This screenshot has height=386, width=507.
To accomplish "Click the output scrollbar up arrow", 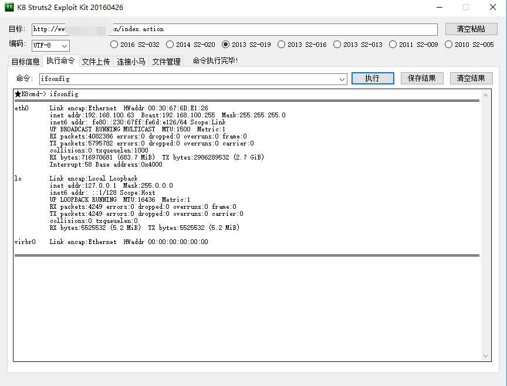I will pos(485,95).
